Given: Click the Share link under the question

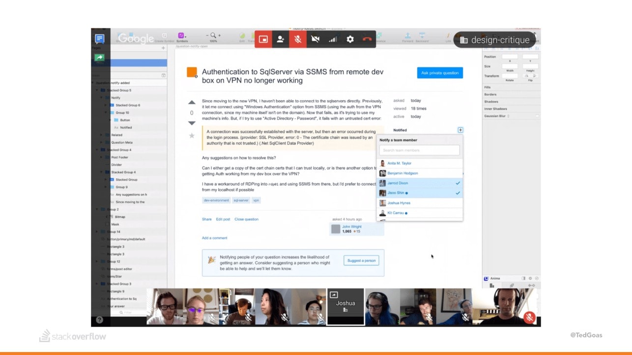Looking at the screenshot, I should click(x=207, y=219).
